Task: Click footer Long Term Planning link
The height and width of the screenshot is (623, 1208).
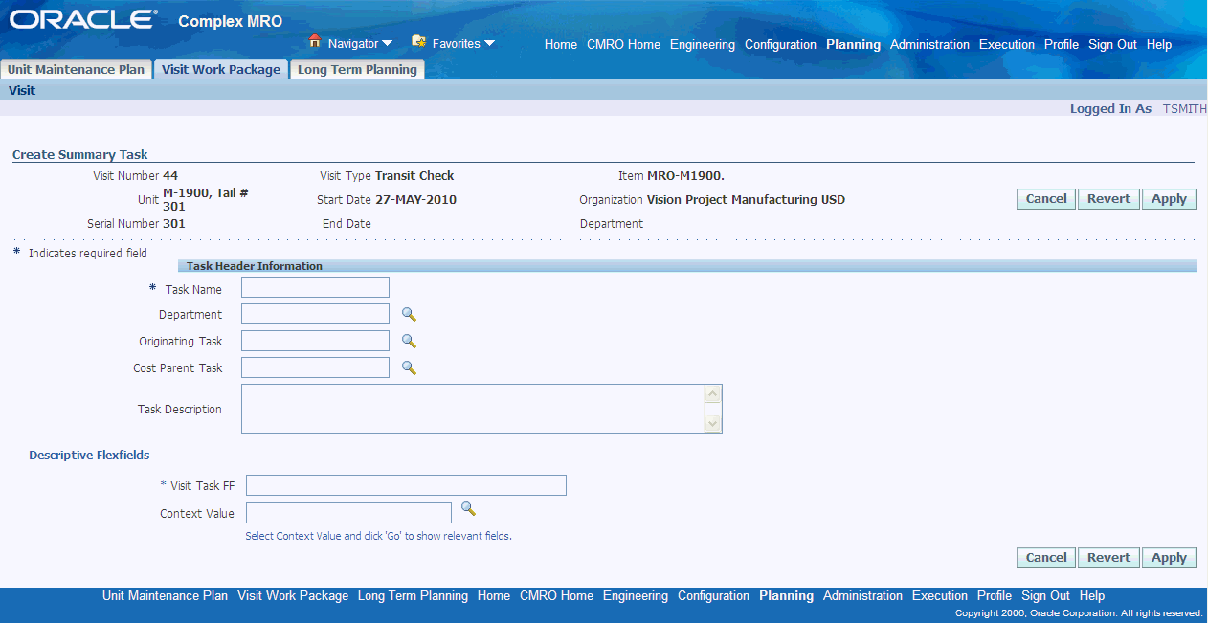Action: pyautogui.click(x=413, y=595)
